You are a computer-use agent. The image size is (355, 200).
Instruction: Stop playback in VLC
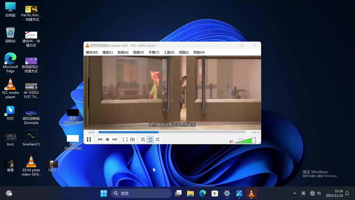[107, 139]
